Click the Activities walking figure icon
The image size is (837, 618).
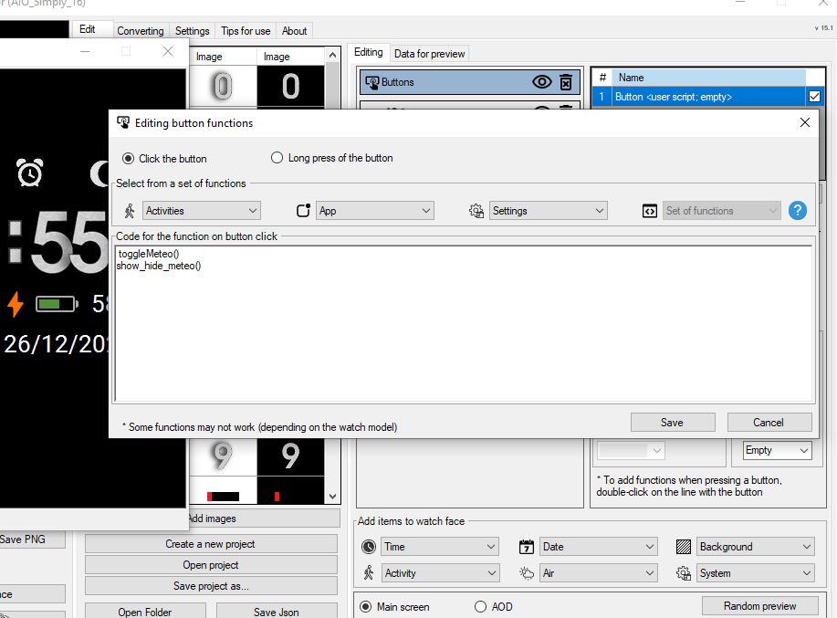pos(130,211)
